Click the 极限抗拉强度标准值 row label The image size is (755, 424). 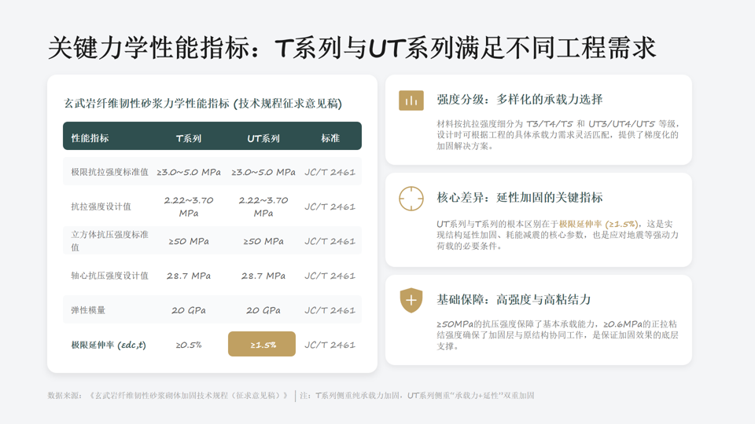click(109, 172)
